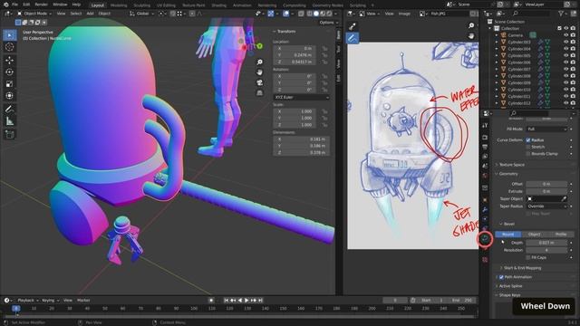580x326 pixels.
Task: Click the bevel Depth value field
Action: (x=546, y=243)
